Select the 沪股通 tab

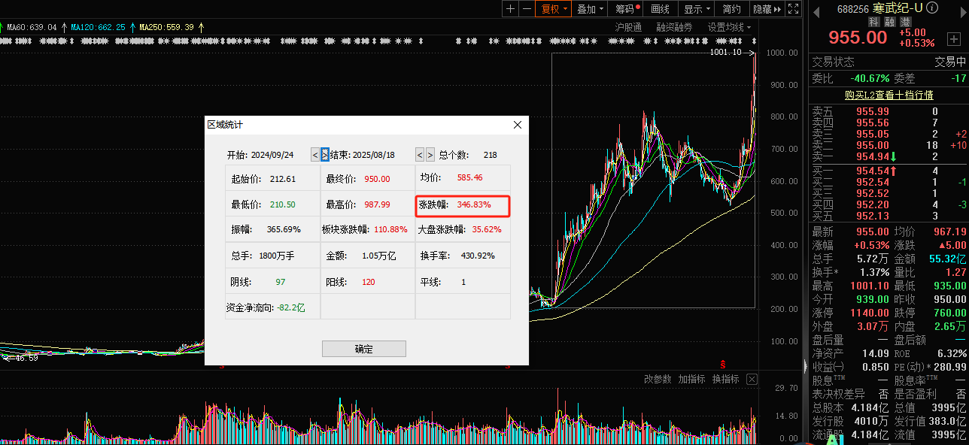(x=628, y=27)
